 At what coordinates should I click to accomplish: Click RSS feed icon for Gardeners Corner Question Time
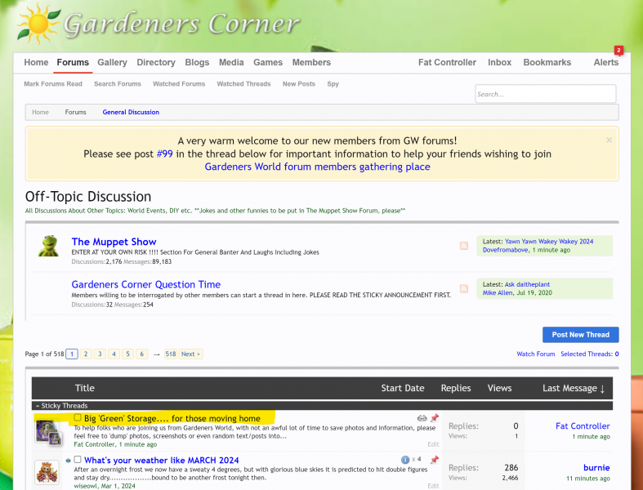pos(464,288)
